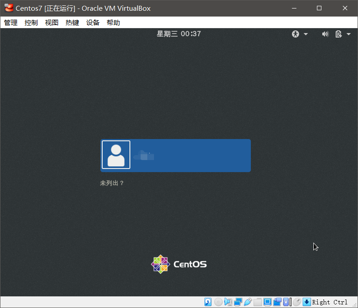Click the shared folders status icon
Image resolution: width=358 pixels, height=308 pixels.
point(258,302)
